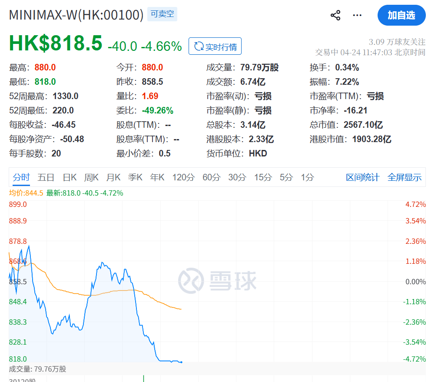Viewport: 438px width, 382px height.
Task: Select the 分时 chart tab
Action: (x=21, y=177)
